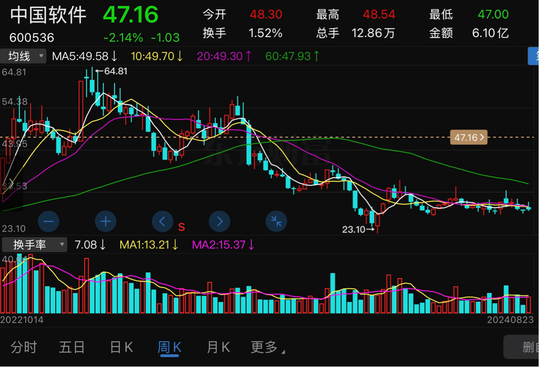The height and width of the screenshot is (367, 539).
Task: Switch to the 分时 tab
Action: 23,347
